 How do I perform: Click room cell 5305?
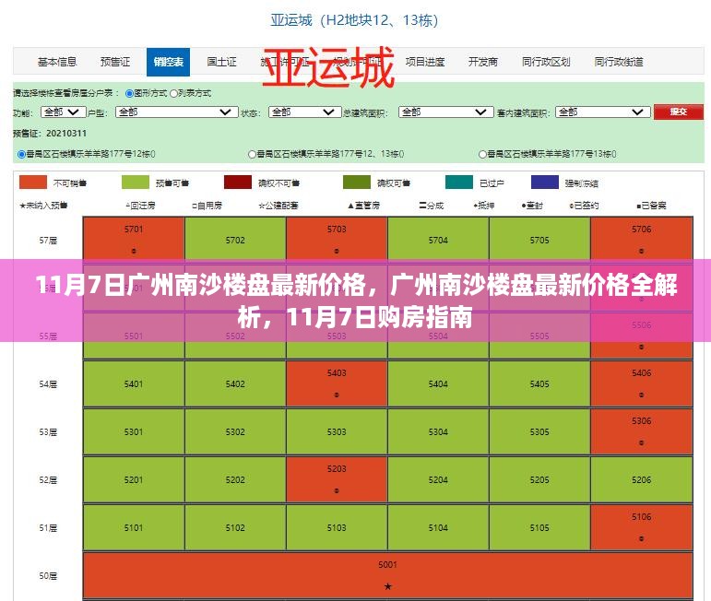click(539, 431)
